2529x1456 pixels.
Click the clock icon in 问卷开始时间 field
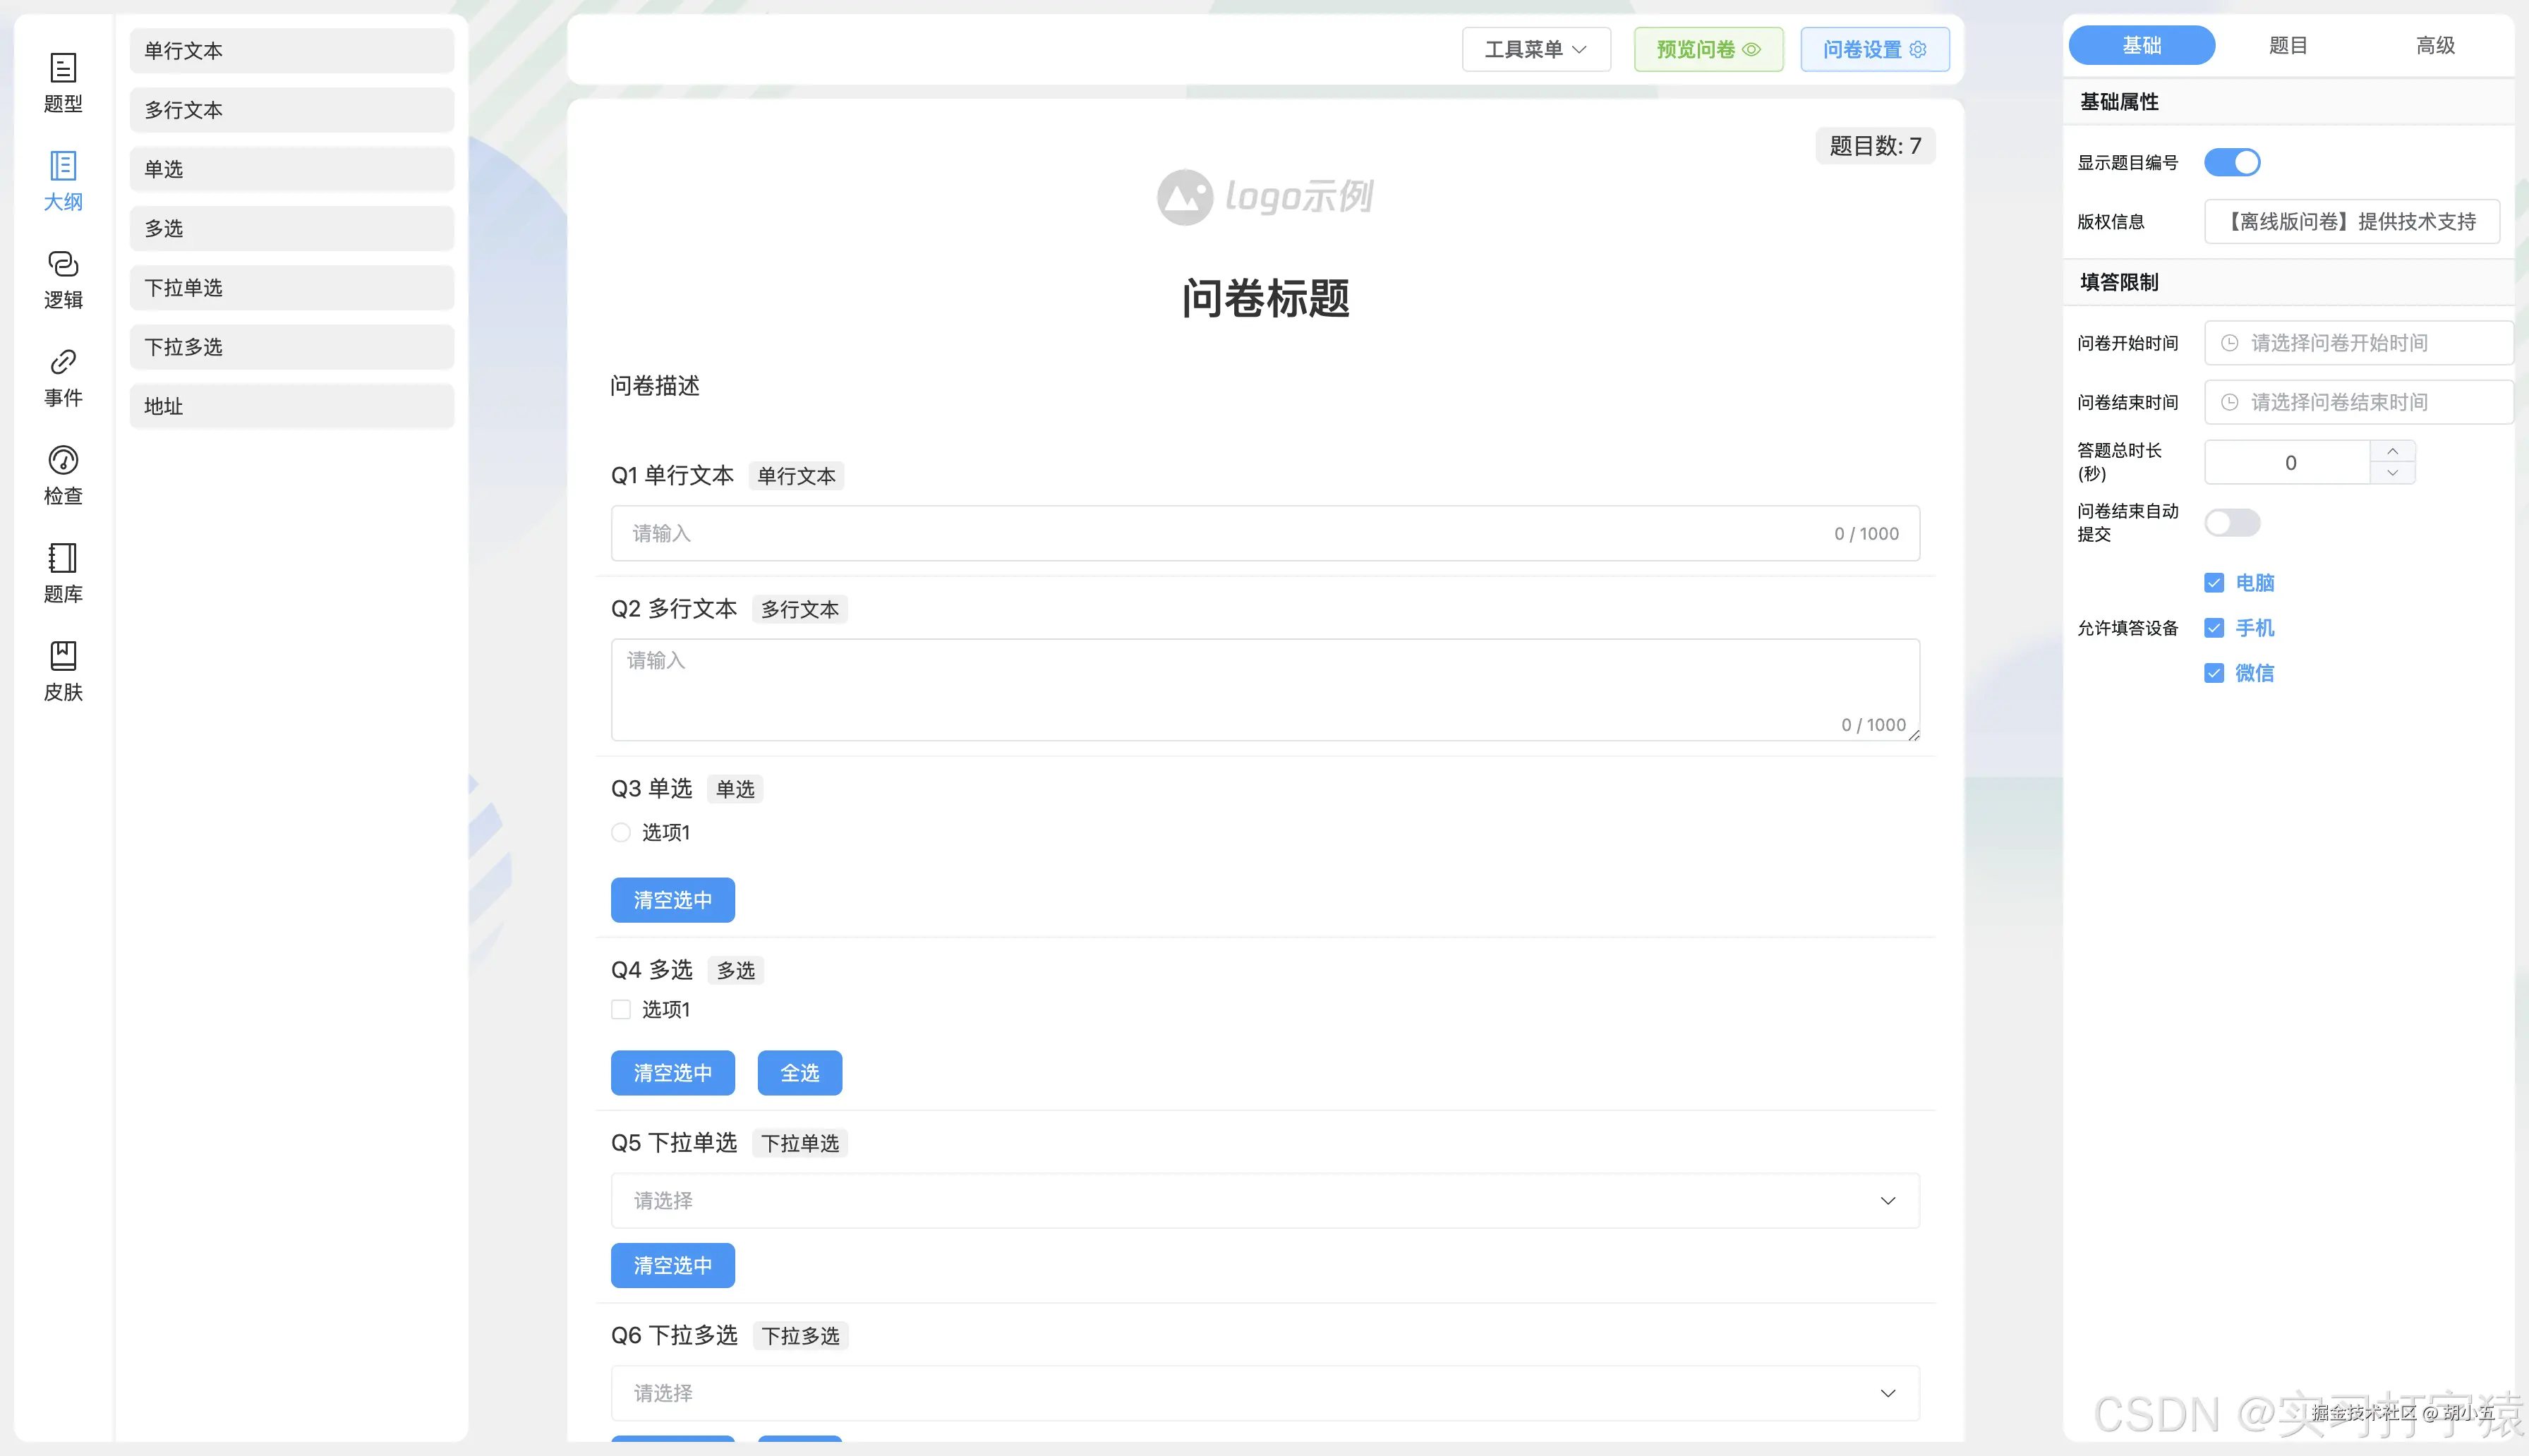pos(2230,342)
